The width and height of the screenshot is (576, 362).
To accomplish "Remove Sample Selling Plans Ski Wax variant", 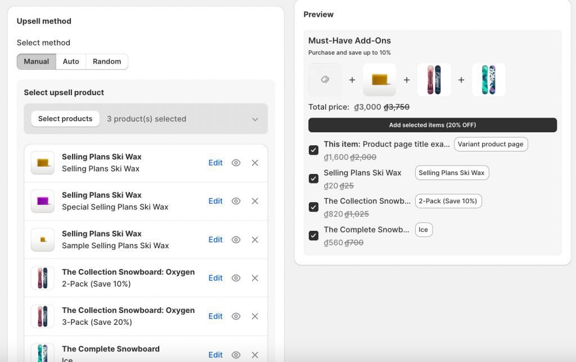I will pos(255,240).
